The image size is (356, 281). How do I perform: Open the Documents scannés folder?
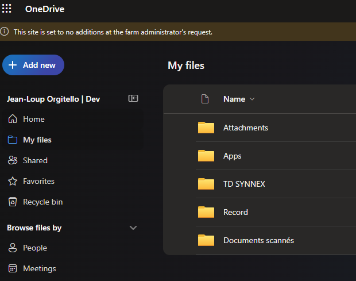(258, 240)
